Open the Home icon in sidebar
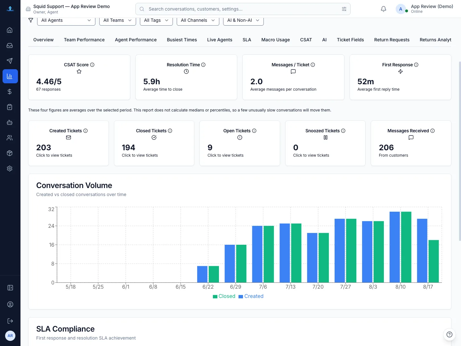 [10, 30]
